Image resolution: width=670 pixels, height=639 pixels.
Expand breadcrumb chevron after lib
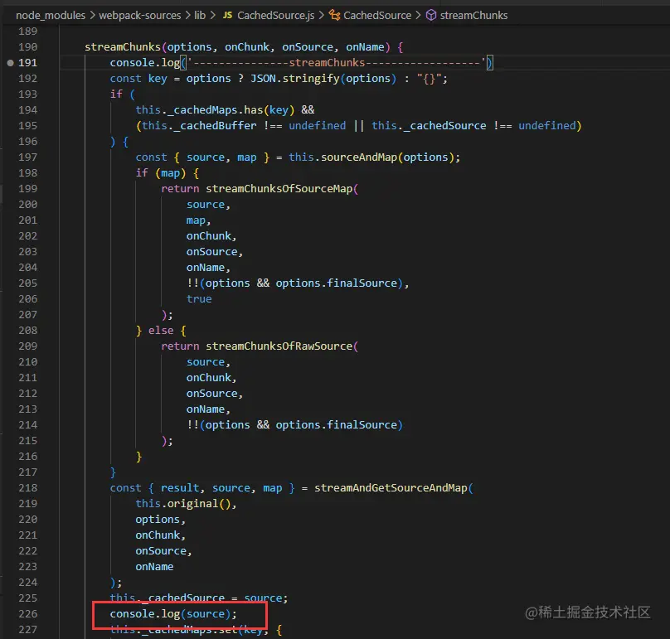pyautogui.click(x=212, y=16)
